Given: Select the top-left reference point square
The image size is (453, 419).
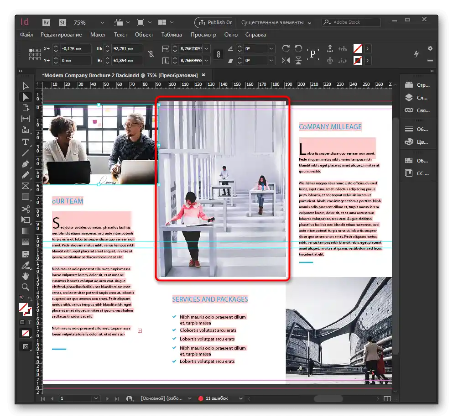Looking at the screenshot, I should click(x=31, y=51).
